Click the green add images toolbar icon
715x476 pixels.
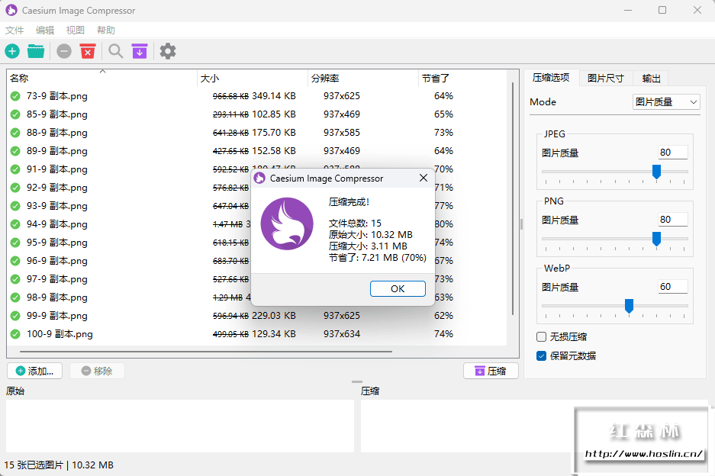pyautogui.click(x=12, y=51)
